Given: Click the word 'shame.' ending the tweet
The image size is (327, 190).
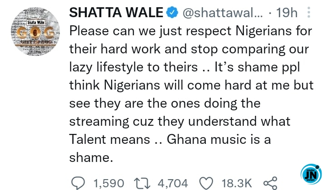Looking at the screenshot, I should point(91,157).
